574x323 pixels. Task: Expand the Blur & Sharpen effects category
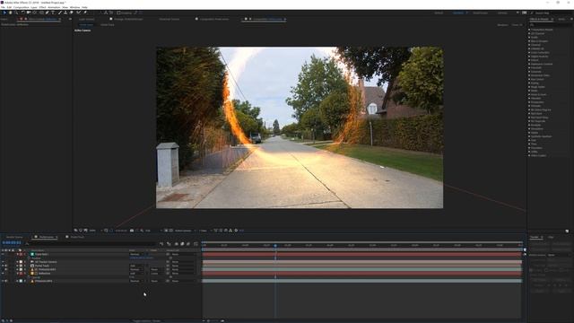pyautogui.click(x=529, y=41)
